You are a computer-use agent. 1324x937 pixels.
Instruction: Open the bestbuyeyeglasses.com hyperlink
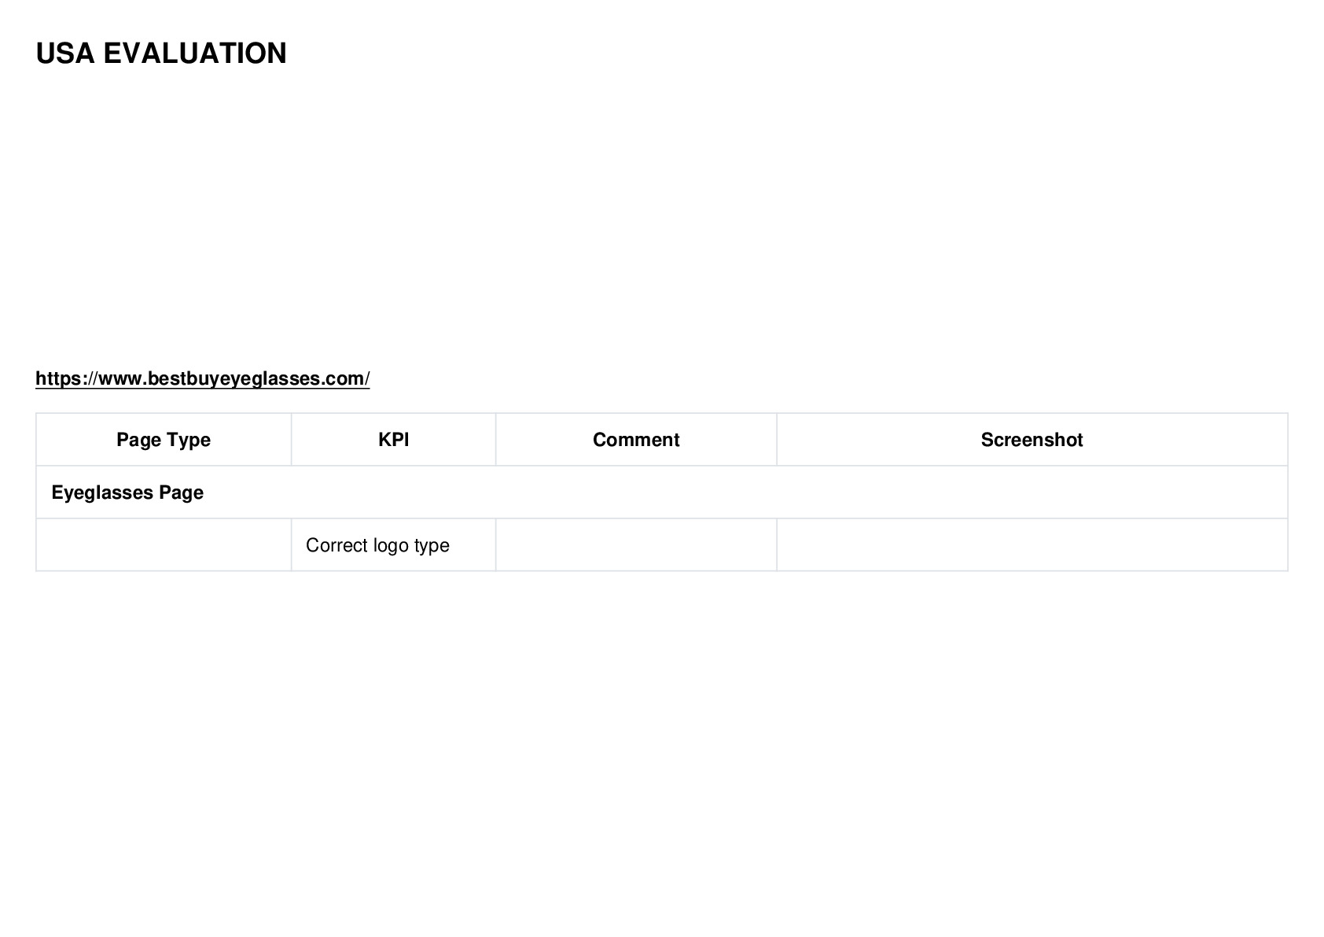[202, 378]
